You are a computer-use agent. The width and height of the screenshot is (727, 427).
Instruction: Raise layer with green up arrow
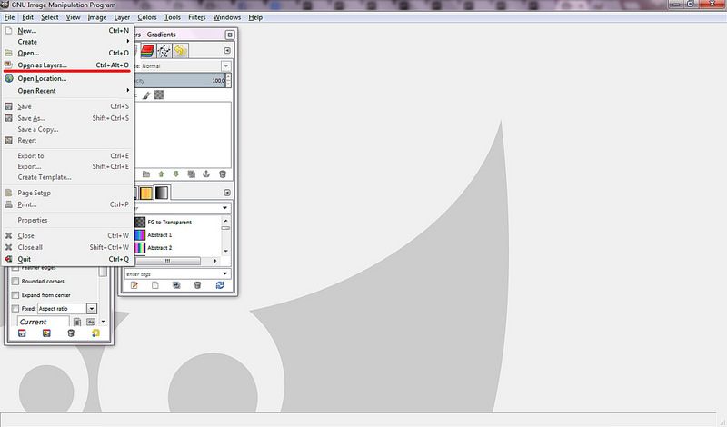tap(162, 174)
